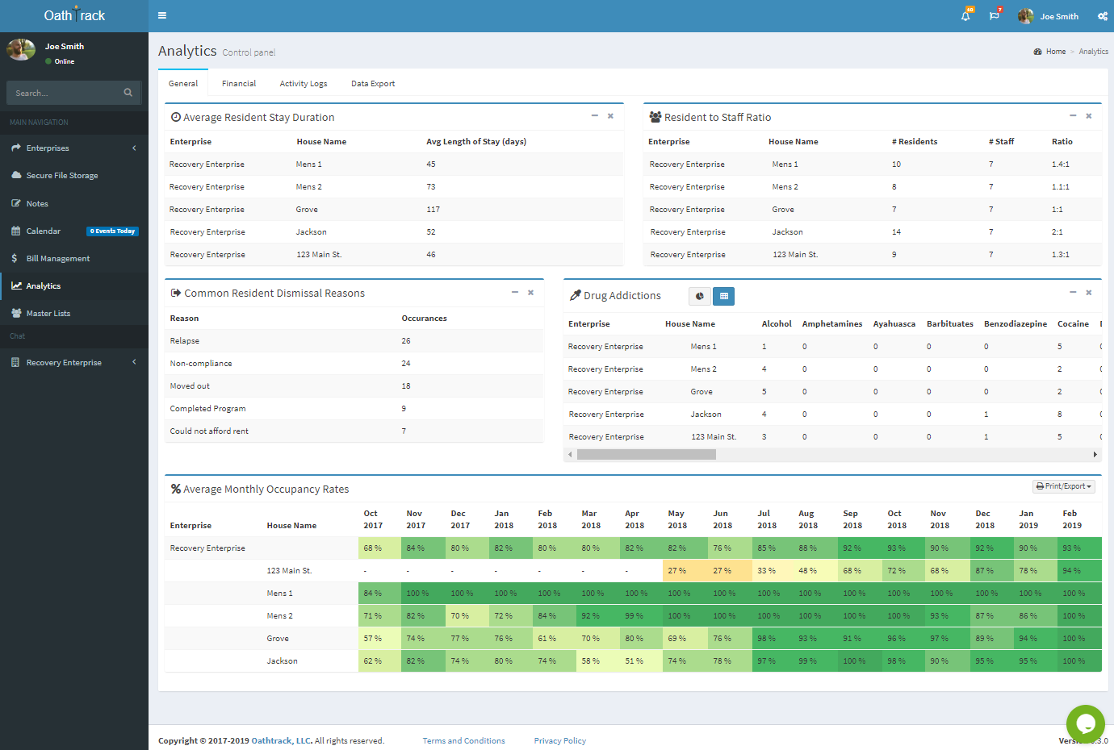The height and width of the screenshot is (750, 1114).
Task: Switch to the General tab
Action: click(183, 84)
